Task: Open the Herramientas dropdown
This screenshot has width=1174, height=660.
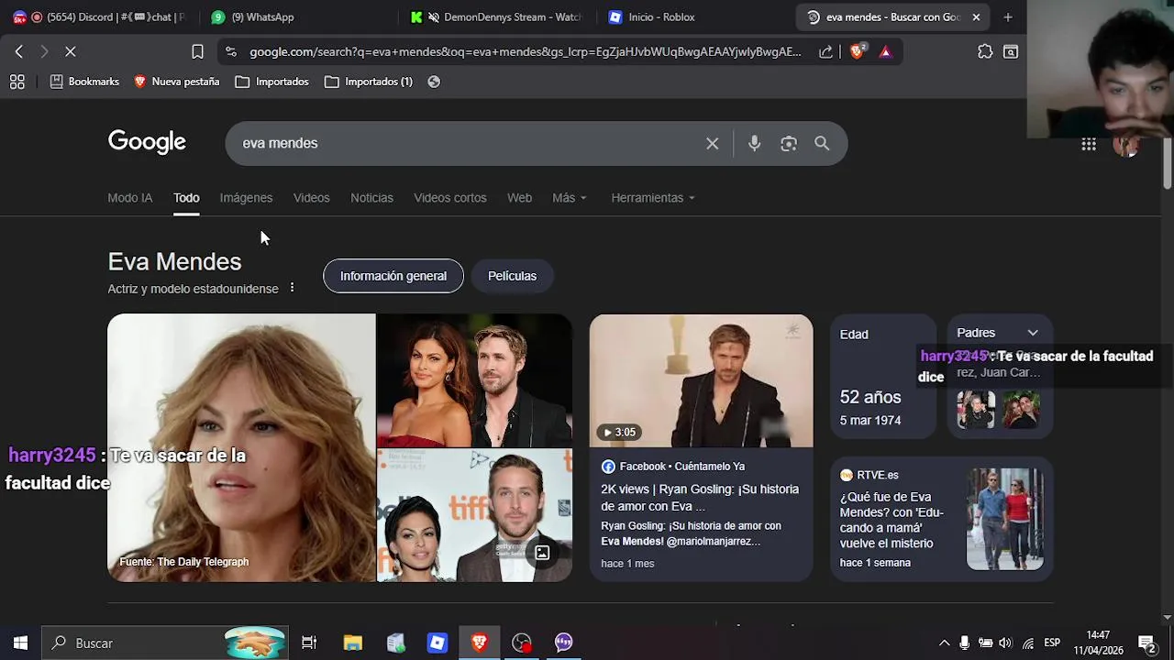Action: coord(653,198)
